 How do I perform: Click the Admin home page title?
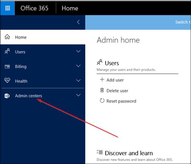[118, 40]
